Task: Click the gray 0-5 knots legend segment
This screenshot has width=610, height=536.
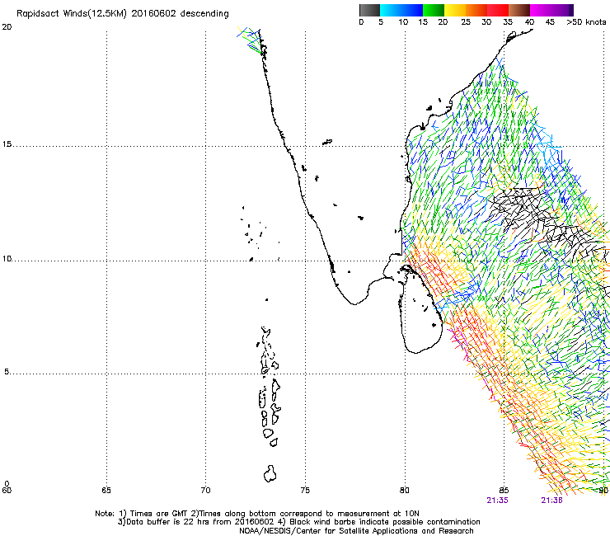Action: (x=369, y=10)
